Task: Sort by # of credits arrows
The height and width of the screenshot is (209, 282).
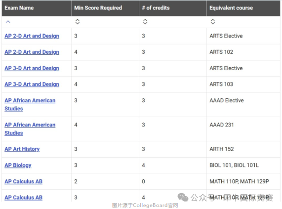Action: pyautogui.click(x=145, y=22)
